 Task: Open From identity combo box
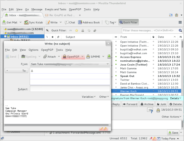[70, 64]
